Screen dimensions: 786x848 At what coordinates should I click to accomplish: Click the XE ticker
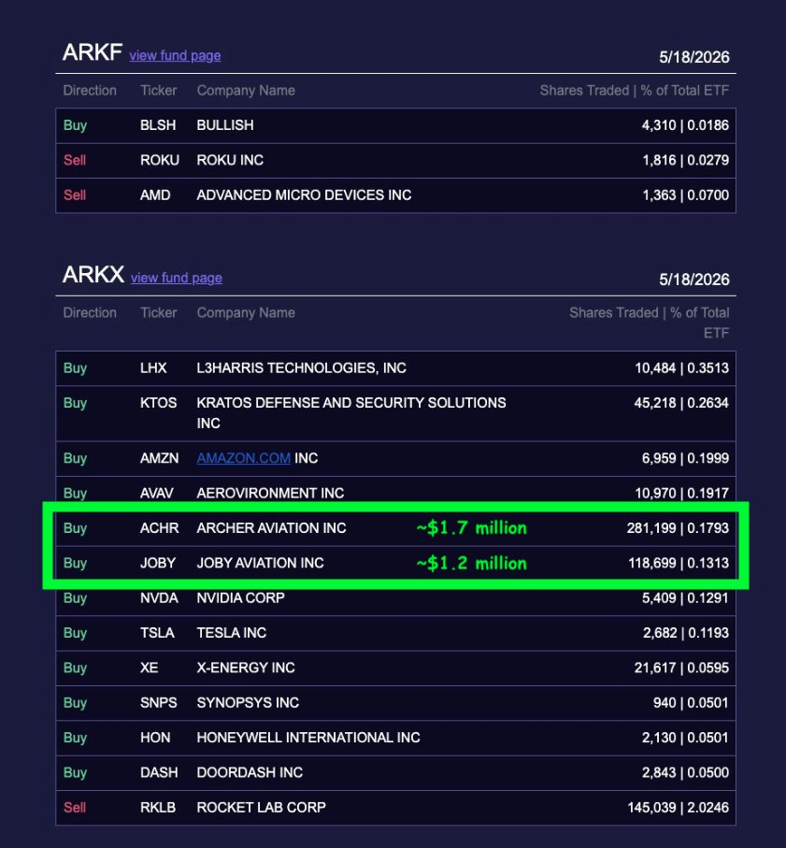(150, 668)
